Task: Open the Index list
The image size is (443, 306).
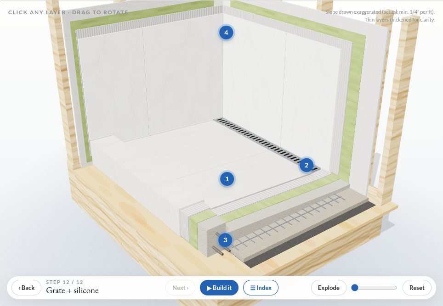Action: click(261, 288)
